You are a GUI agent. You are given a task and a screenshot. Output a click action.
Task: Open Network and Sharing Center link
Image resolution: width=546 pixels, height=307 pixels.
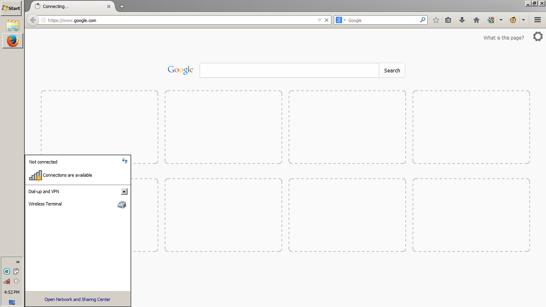pyautogui.click(x=77, y=299)
